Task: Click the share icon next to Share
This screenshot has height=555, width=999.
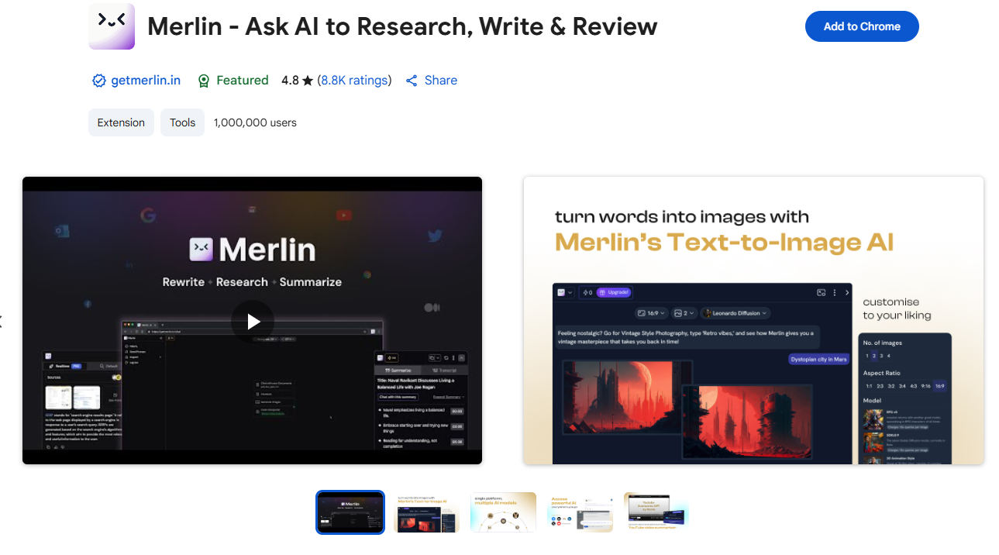Action: (x=412, y=81)
